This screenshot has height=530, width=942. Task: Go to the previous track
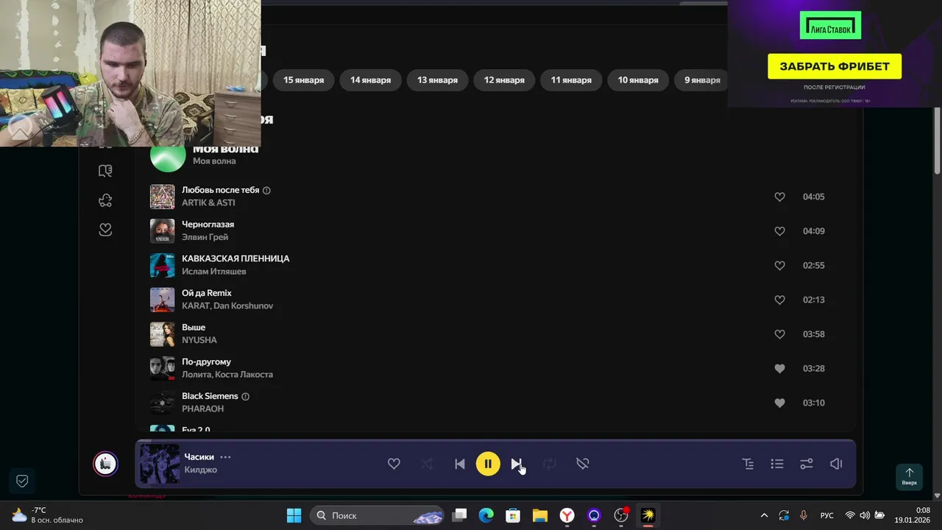coord(460,464)
